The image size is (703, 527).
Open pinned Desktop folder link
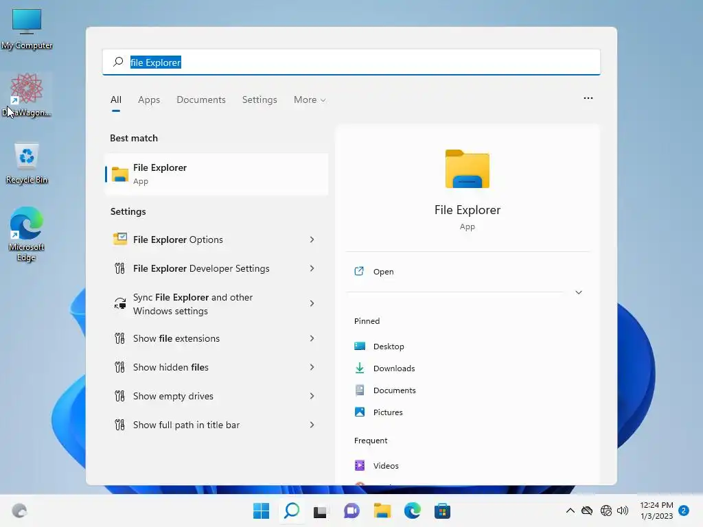point(389,347)
